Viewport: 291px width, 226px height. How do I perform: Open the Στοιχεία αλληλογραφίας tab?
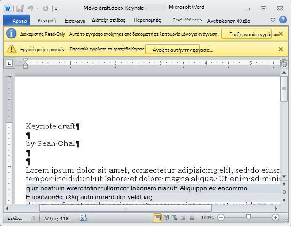[187, 19]
